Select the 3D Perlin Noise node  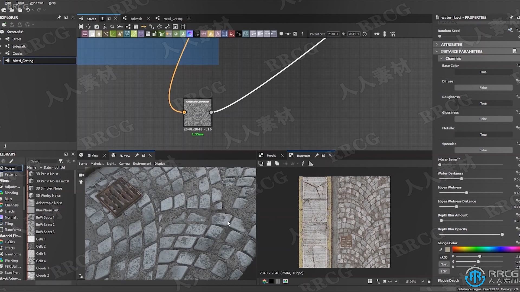pyautogui.click(x=47, y=174)
